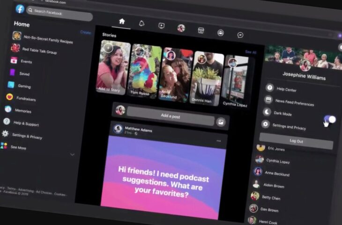Open Settings & Privacy in the left sidebar
This screenshot has height=225, width=342.
point(22,135)
